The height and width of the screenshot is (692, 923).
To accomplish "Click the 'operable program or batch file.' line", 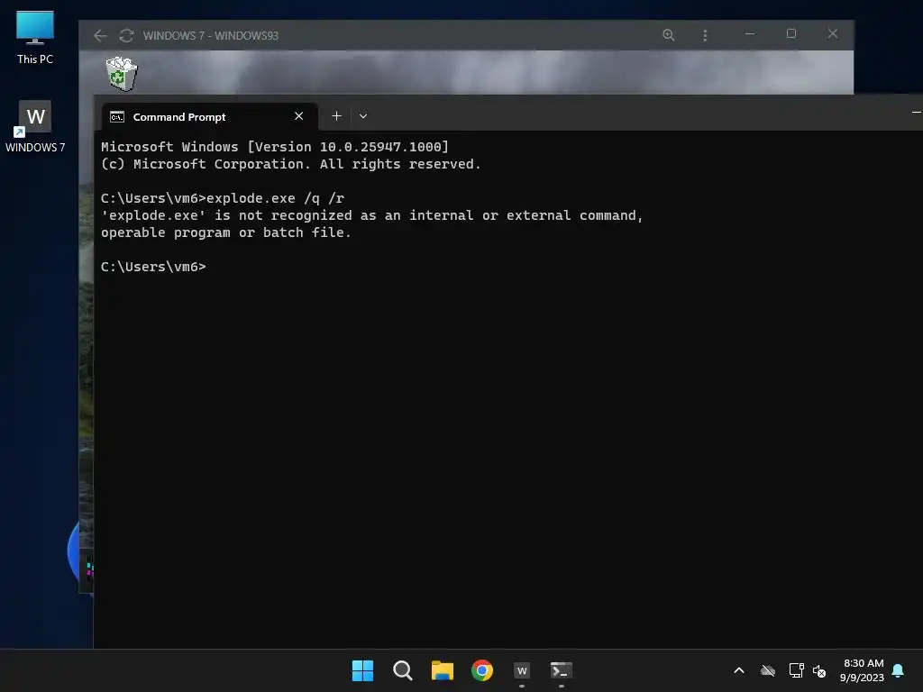I will pos(226,232).
